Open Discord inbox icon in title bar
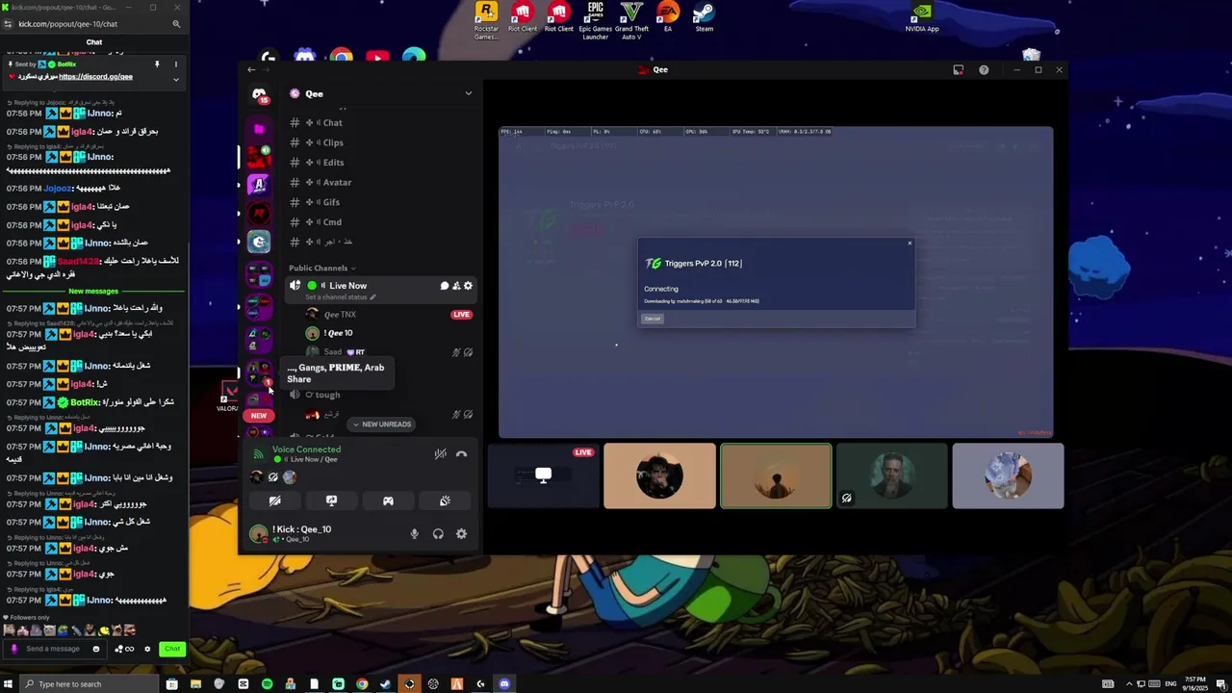 (959, 70)
